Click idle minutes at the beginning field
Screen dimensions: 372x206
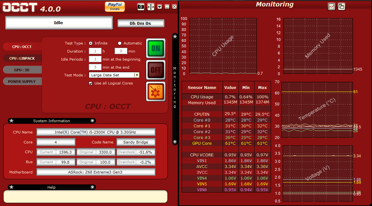click(95, 59)
